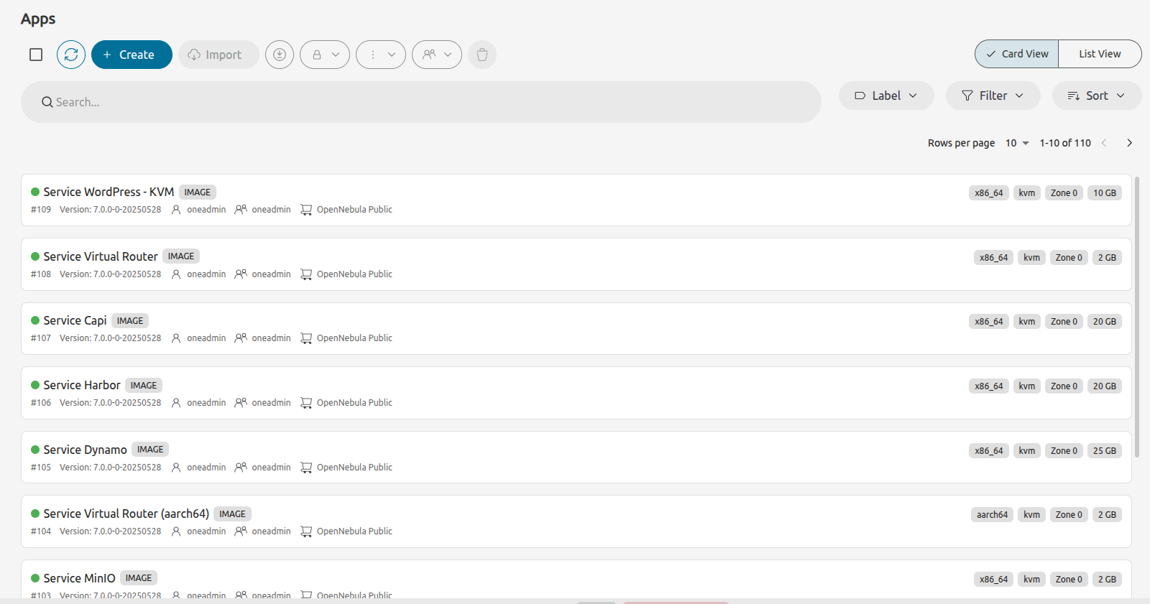Go to next page of apps
The image size is (1150, 604).
click(1130, 143)
